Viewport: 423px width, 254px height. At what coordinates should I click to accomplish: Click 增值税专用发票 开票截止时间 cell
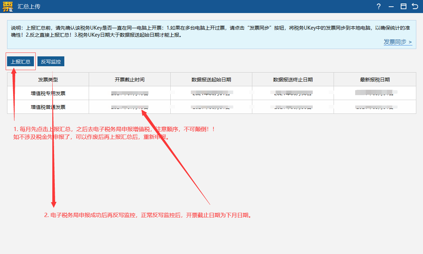[x=130, y=93]
